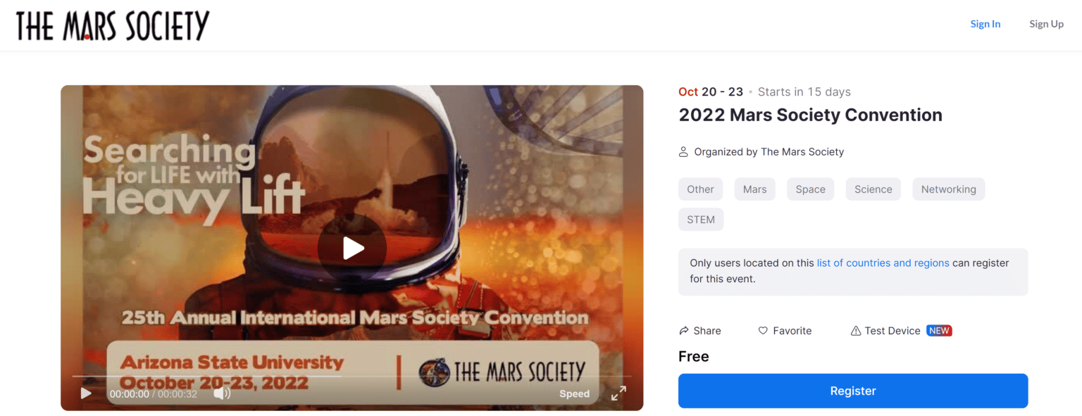Mute the video using the speaker icon
The width and height of the screenshot is (1082, 416).
pyautogui.click(x=222, y=393)
